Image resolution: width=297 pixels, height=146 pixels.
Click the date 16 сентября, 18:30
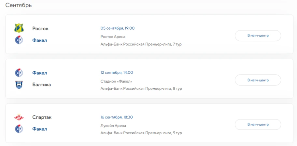click(117, 117)
